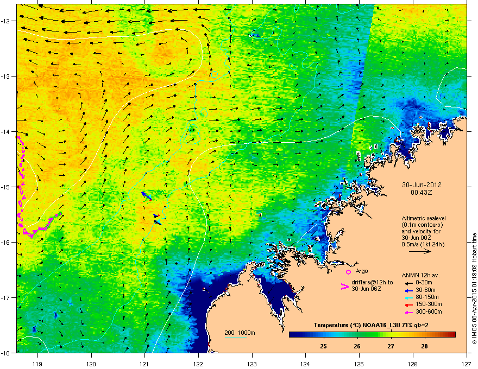Image resolution: width=478 pixels, height=369 pixels.
Task: Click the 30-Jun 06Z drifters date text
Action: pyautogui.click(x=365, y=289)
